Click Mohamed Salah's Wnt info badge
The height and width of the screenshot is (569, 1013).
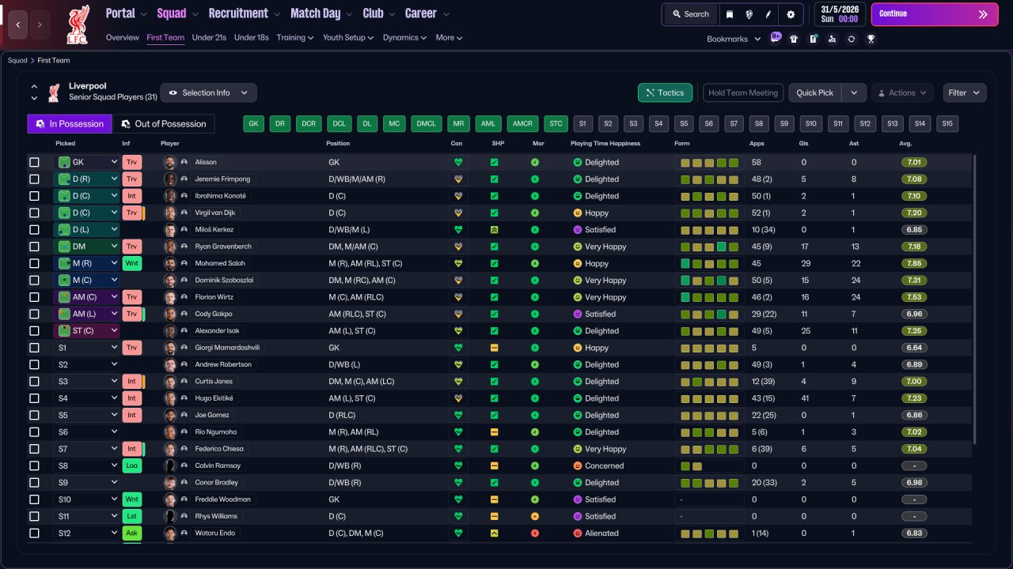(x=132, y=263)
